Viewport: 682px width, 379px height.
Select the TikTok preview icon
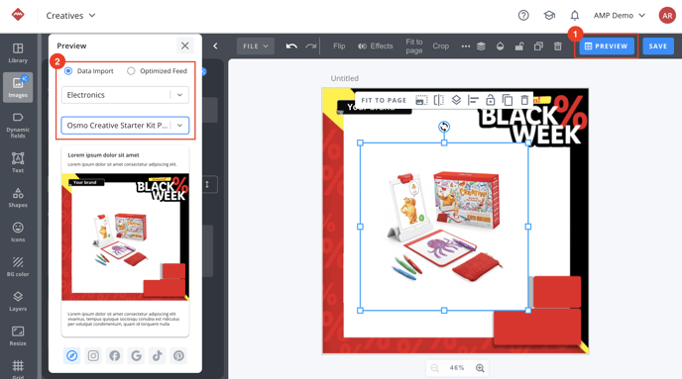[x=158, y=356]
